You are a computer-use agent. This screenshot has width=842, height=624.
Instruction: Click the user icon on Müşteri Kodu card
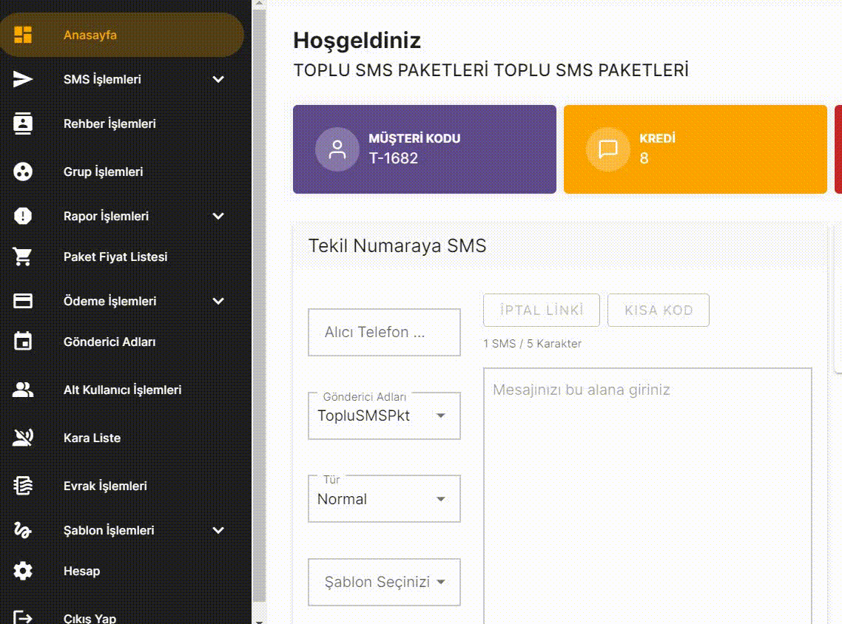pos(337,149)
